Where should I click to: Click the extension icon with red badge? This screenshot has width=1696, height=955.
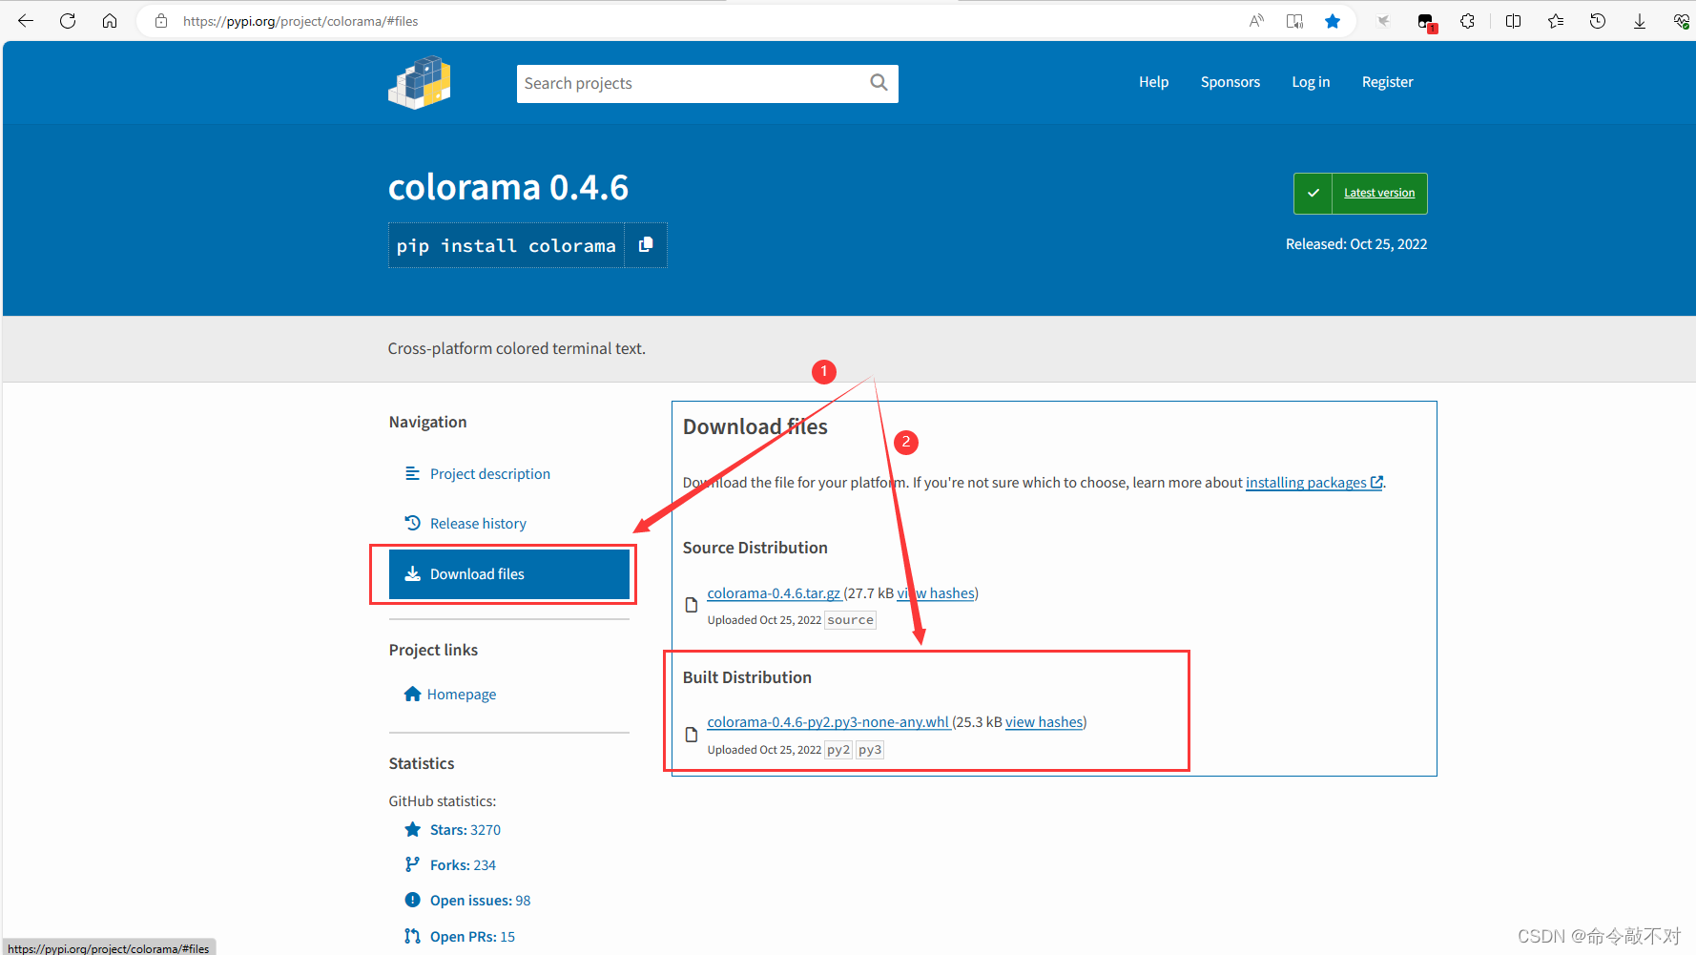coord(1426,22)
